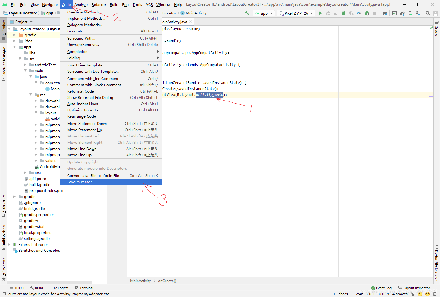Open the Folding submenu
Image resolution: width=440 pixels, height=297 pixels.
click(x=111, y=58)
